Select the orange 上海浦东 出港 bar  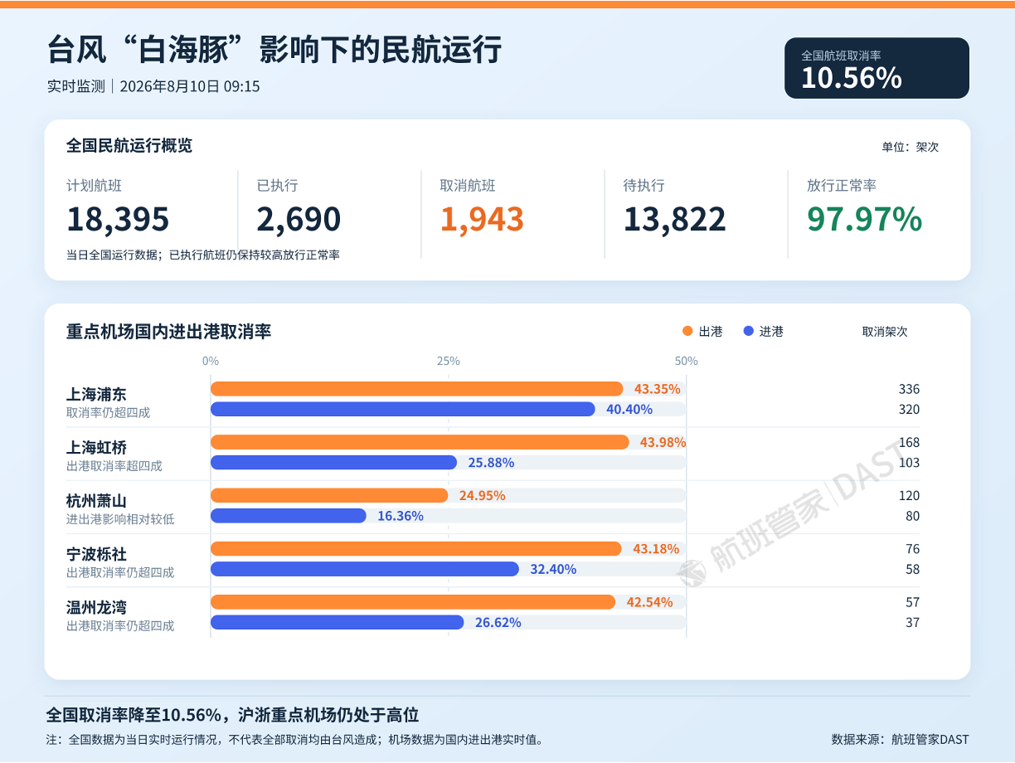[416, 389]
